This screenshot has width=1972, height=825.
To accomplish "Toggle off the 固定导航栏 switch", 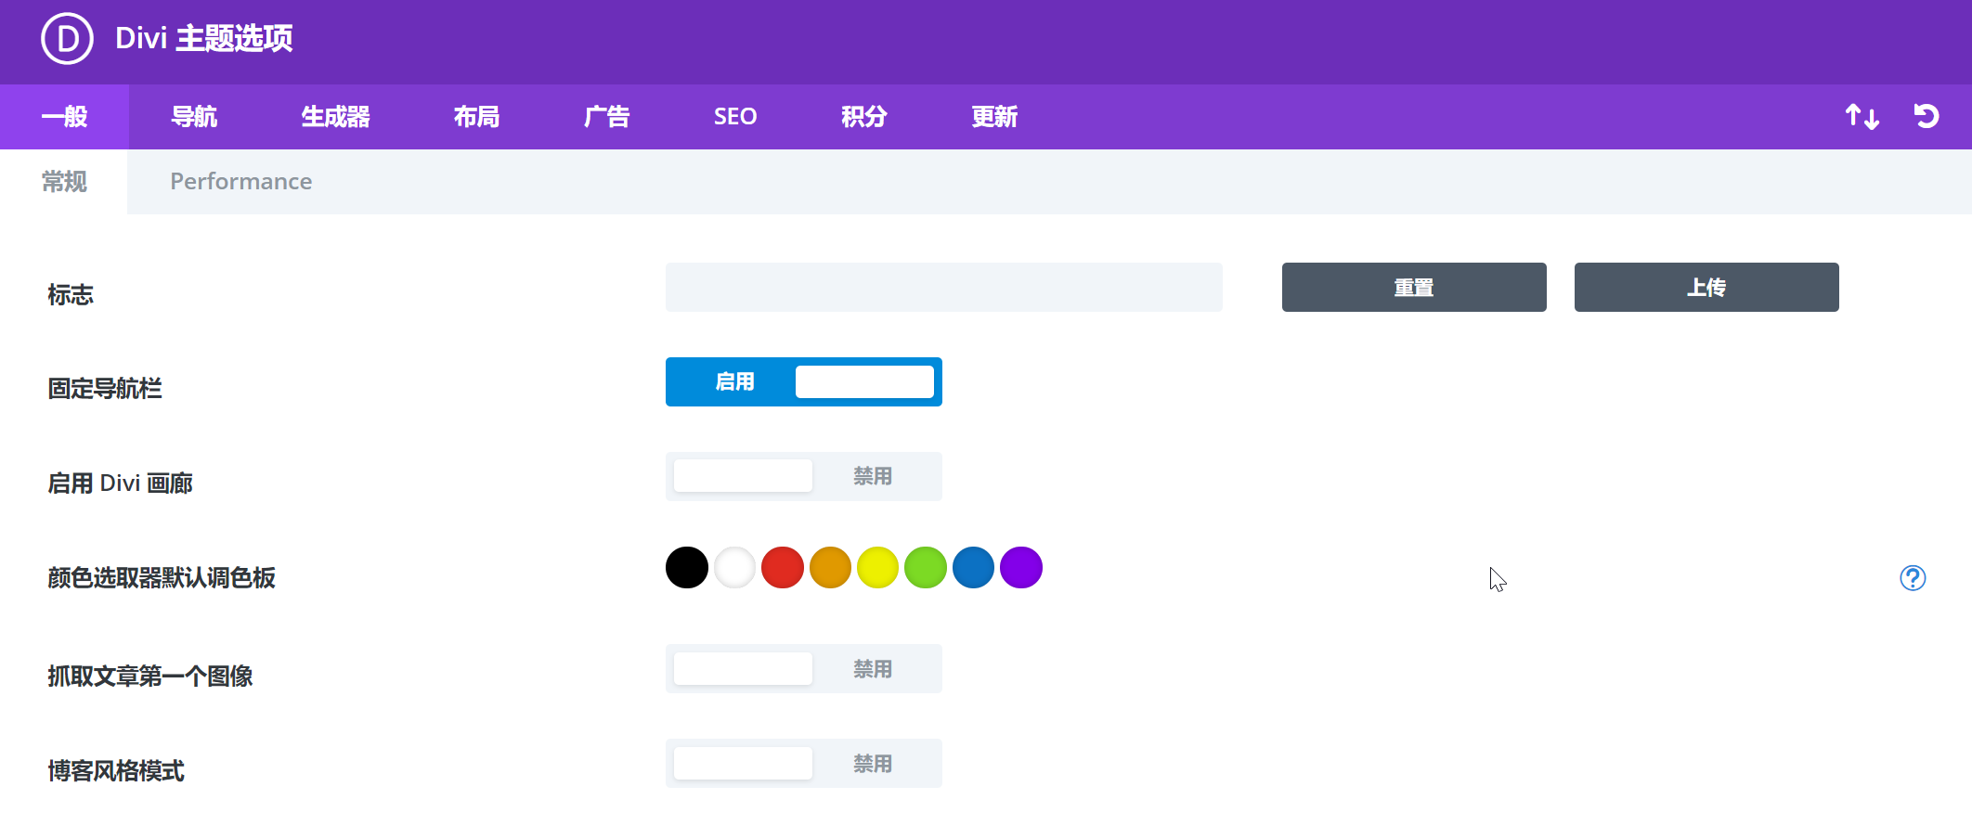I will point(804,382).
